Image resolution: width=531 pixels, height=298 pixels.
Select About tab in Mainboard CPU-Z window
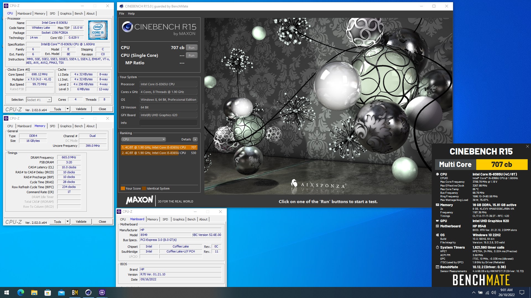click(203, 219)
